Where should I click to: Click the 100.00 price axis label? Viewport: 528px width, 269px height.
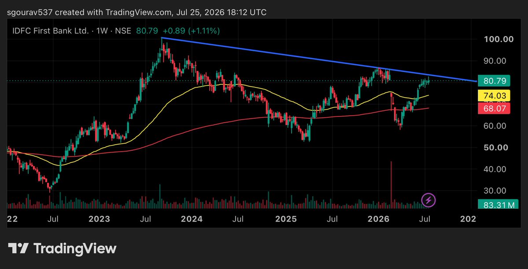498,40
